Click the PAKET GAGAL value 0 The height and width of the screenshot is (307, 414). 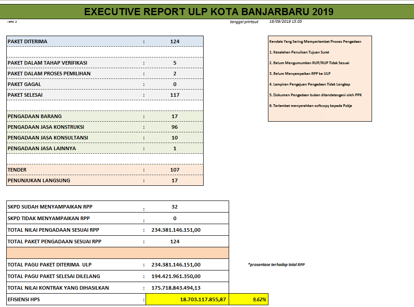tap(175, 84)
